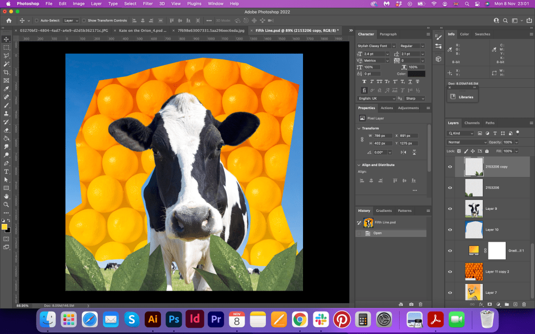Click the delete layer trash icon

pyautogui.click(x=524, y=304)
